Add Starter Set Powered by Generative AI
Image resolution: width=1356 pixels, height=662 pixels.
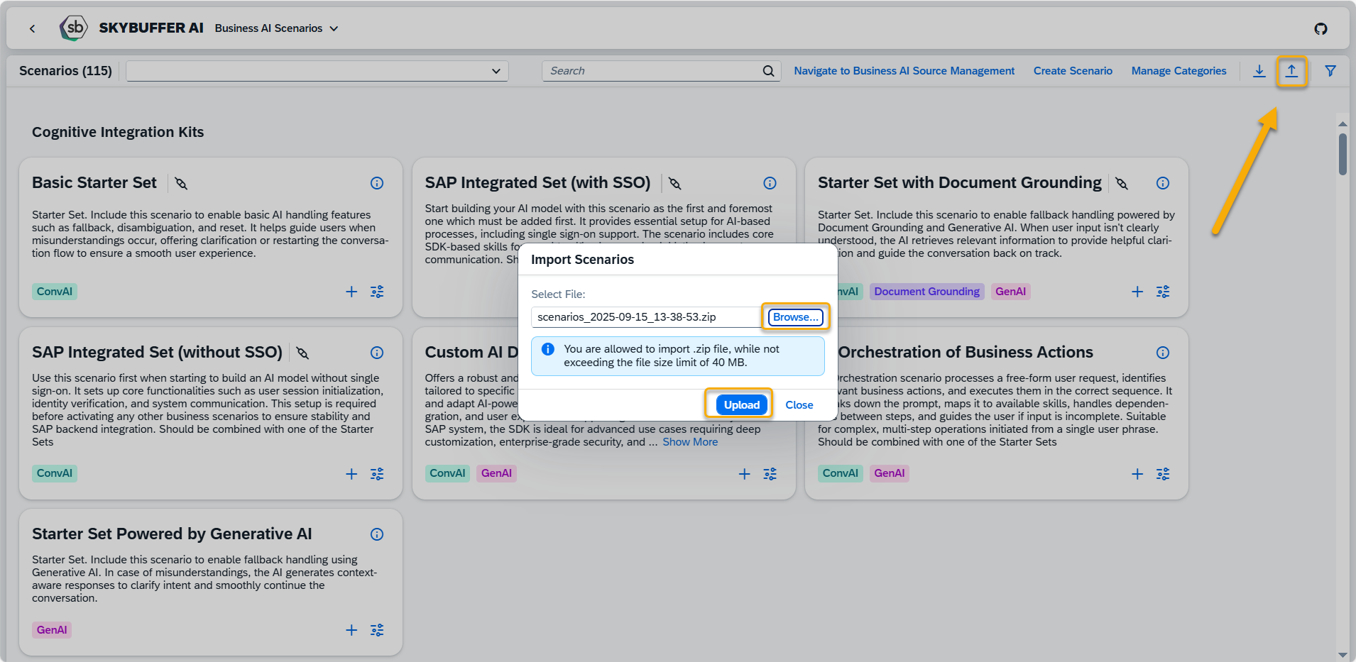pyautogui.click(x=351, y=630)
